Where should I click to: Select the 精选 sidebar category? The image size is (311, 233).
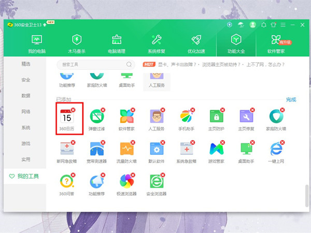pos(26,64)
